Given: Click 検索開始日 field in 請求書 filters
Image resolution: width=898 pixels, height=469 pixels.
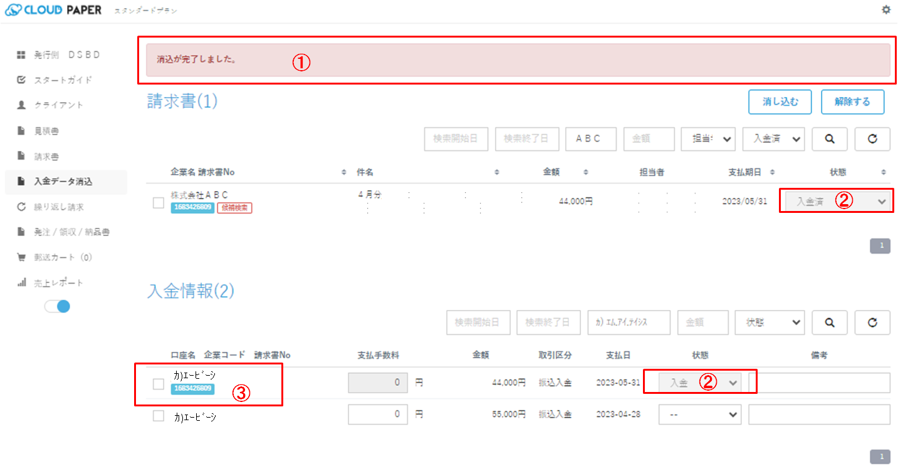Looking at the screenshot, I should 456,139.
